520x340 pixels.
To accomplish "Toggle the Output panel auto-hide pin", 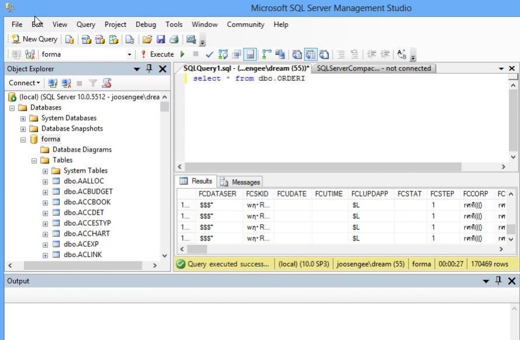I will pyautogui.click(x=498, y=281).
